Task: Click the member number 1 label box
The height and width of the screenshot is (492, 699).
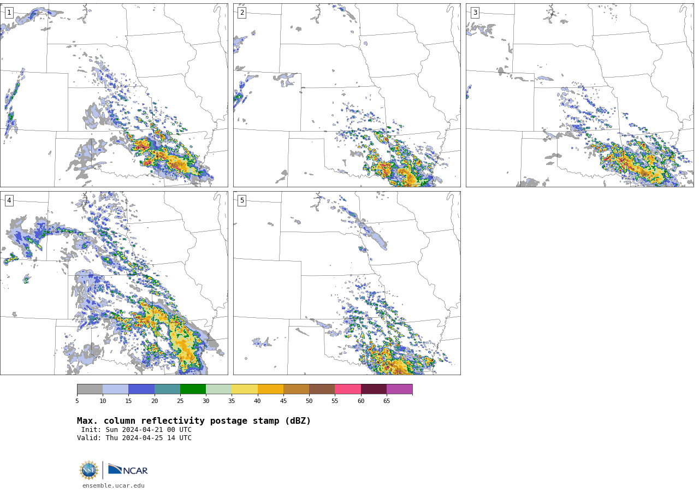Action: [9, 13]
